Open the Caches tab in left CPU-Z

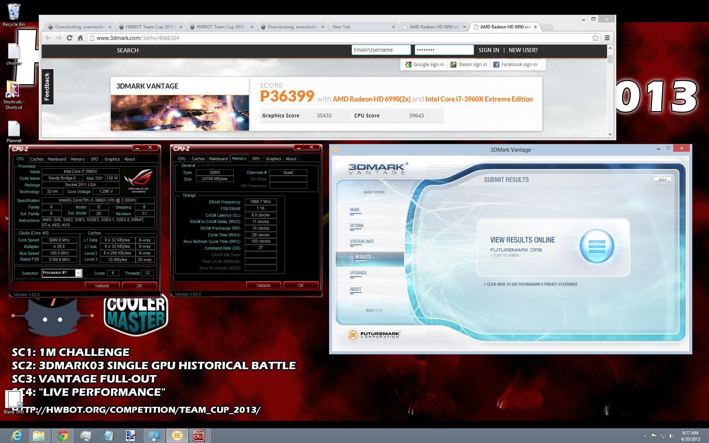tap(37, 159)
